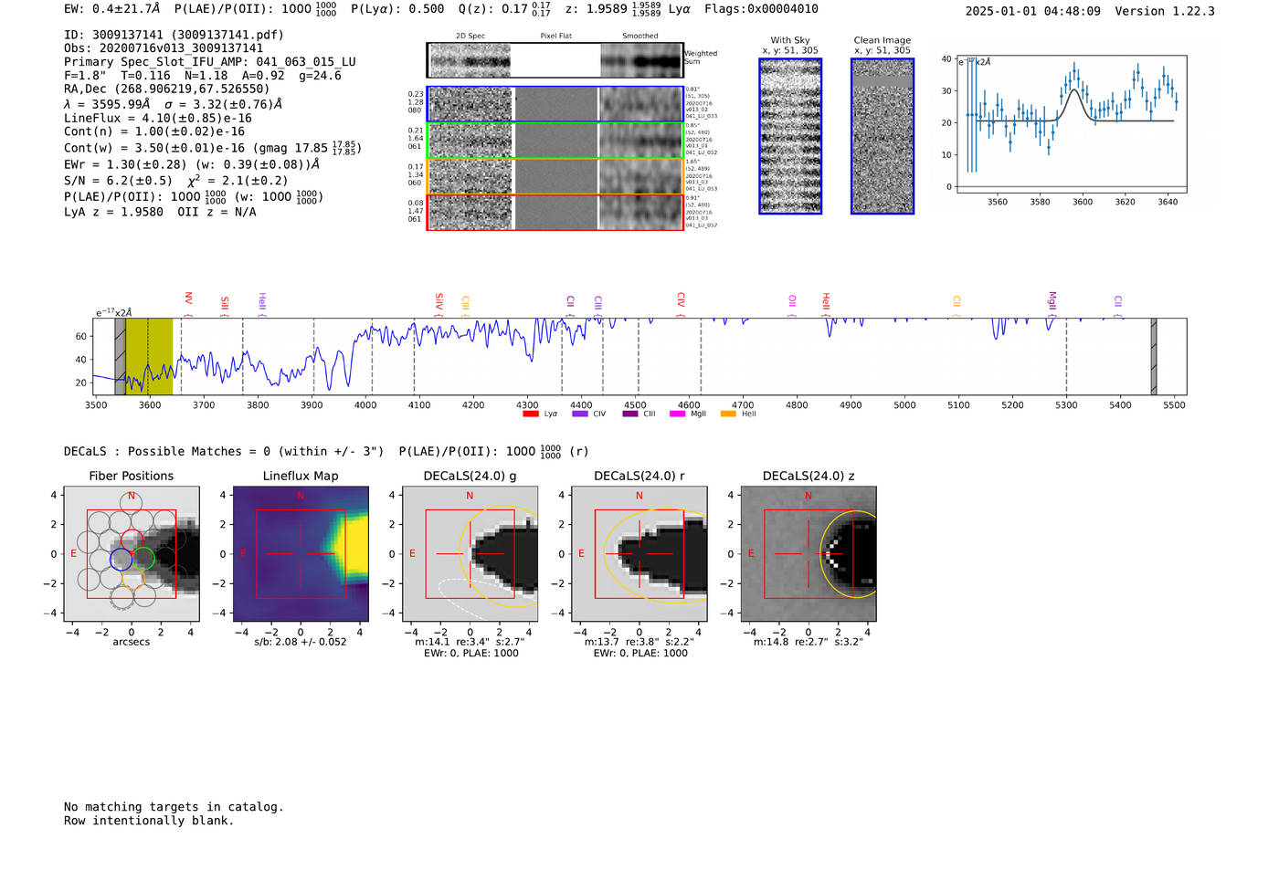The height and width of the screenshot is (870, 1279).
Task: Pick the magenta MgII legend swatch
Action: [677, 414]
